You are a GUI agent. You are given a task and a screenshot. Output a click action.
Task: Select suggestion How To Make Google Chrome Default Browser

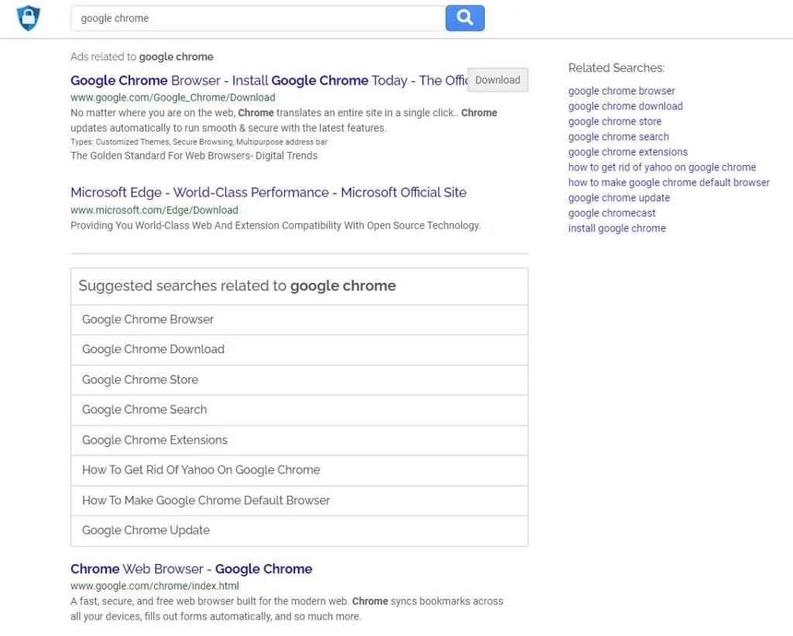[x=205, y=500]
